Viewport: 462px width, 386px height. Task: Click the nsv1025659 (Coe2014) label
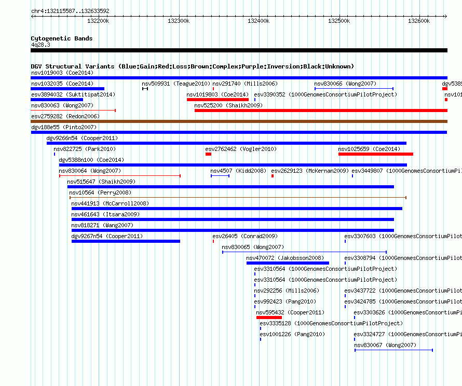[x=369, y=149]
